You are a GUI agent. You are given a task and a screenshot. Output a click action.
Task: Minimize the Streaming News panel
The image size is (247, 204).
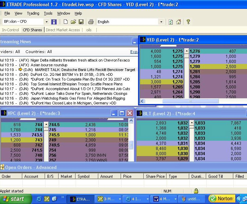click(x=134, y=42)
